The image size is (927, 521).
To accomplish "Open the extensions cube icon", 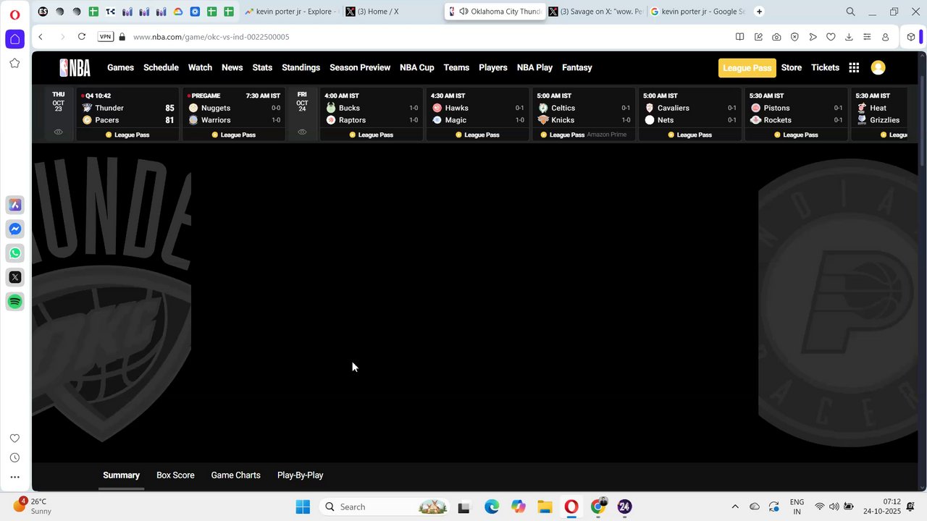I will point(911,37).
